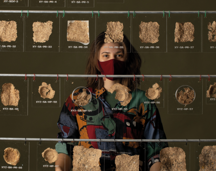Viewport: 216px width, 171px height.
Task: Click the XYZ-HP-57 round dish sample
Action: (x=185, y=95)
